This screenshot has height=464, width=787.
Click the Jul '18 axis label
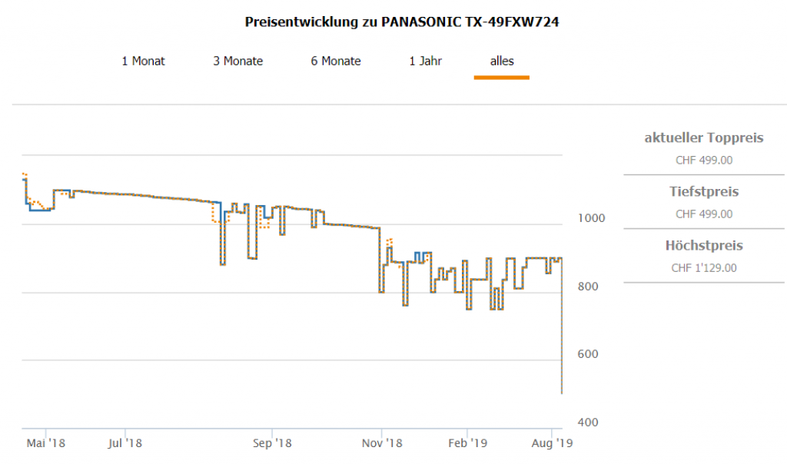point(125,443)
